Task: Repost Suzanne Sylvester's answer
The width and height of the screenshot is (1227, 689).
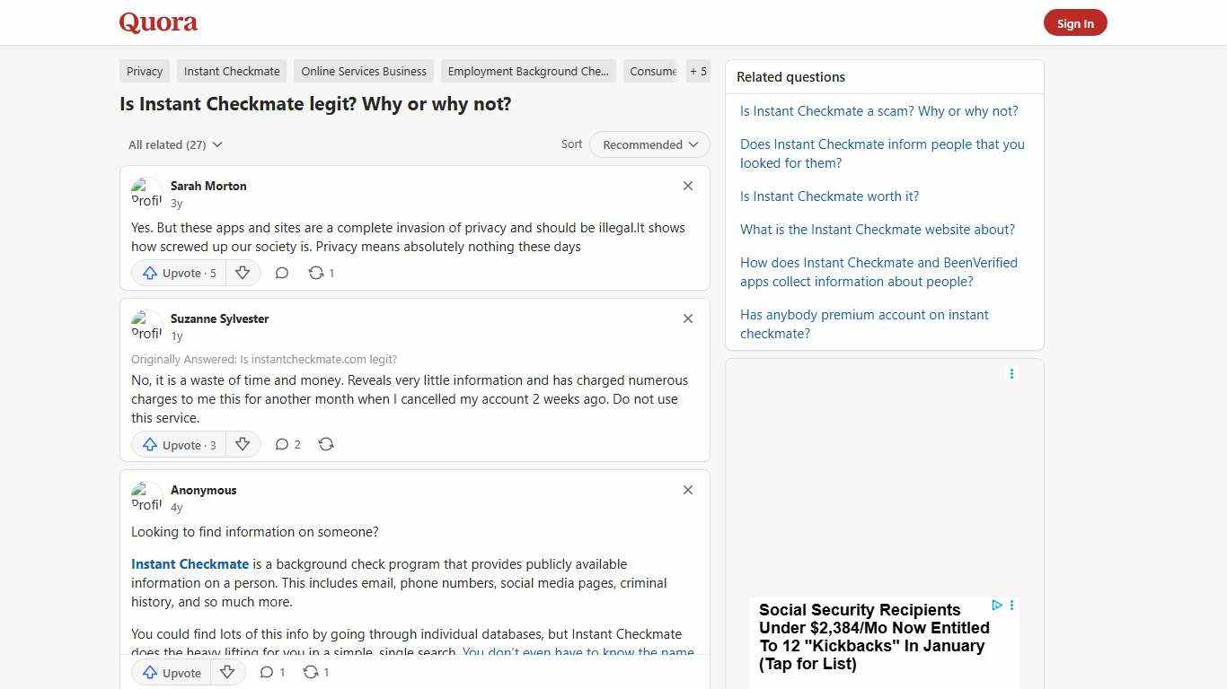Action: point(325,444)
